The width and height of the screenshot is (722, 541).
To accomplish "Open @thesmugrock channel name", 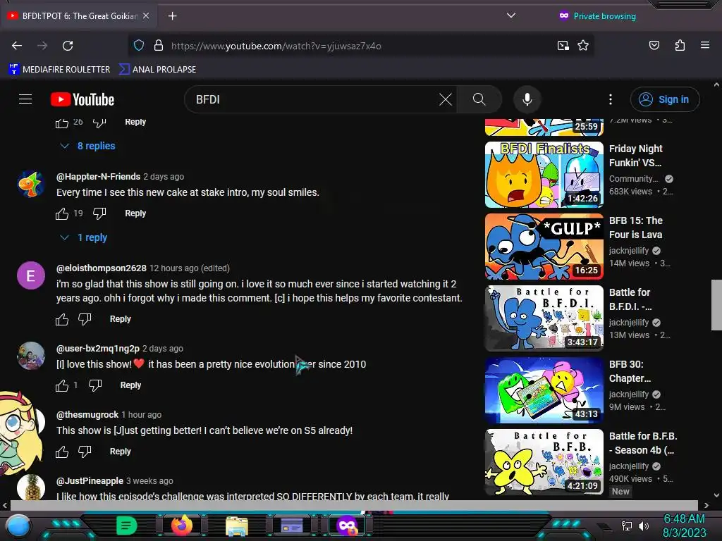I will [87, 414].
